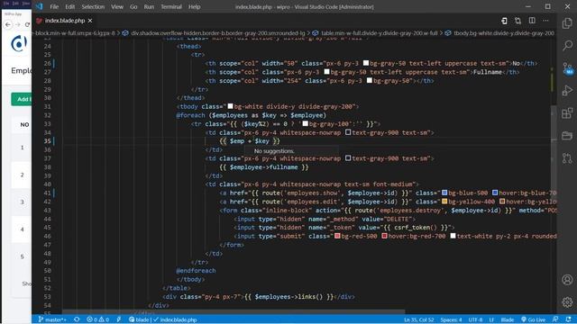The image size is (577, 324).
Task: Click the bg-yellow-400 color swatch on line 42
Action: (444, 202)
